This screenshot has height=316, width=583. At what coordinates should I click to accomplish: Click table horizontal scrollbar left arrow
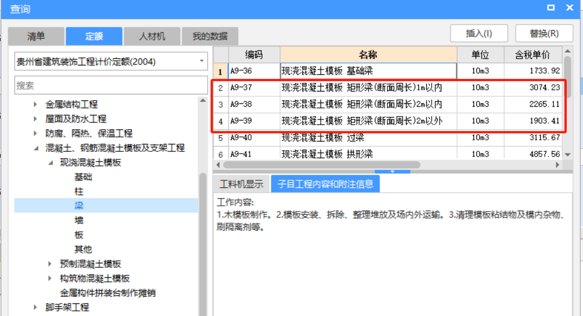(218, 165)
